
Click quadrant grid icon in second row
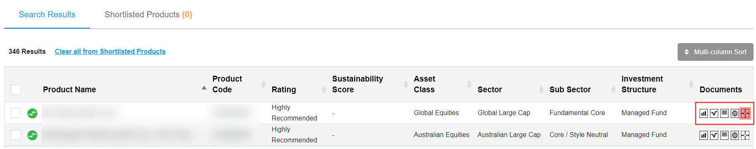coord(745,135)
